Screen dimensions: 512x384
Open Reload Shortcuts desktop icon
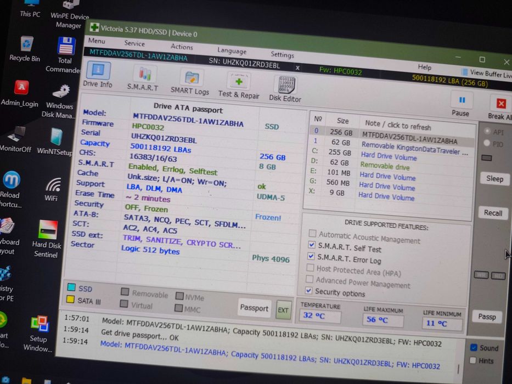pyautogui.click(x=12, y=180)
